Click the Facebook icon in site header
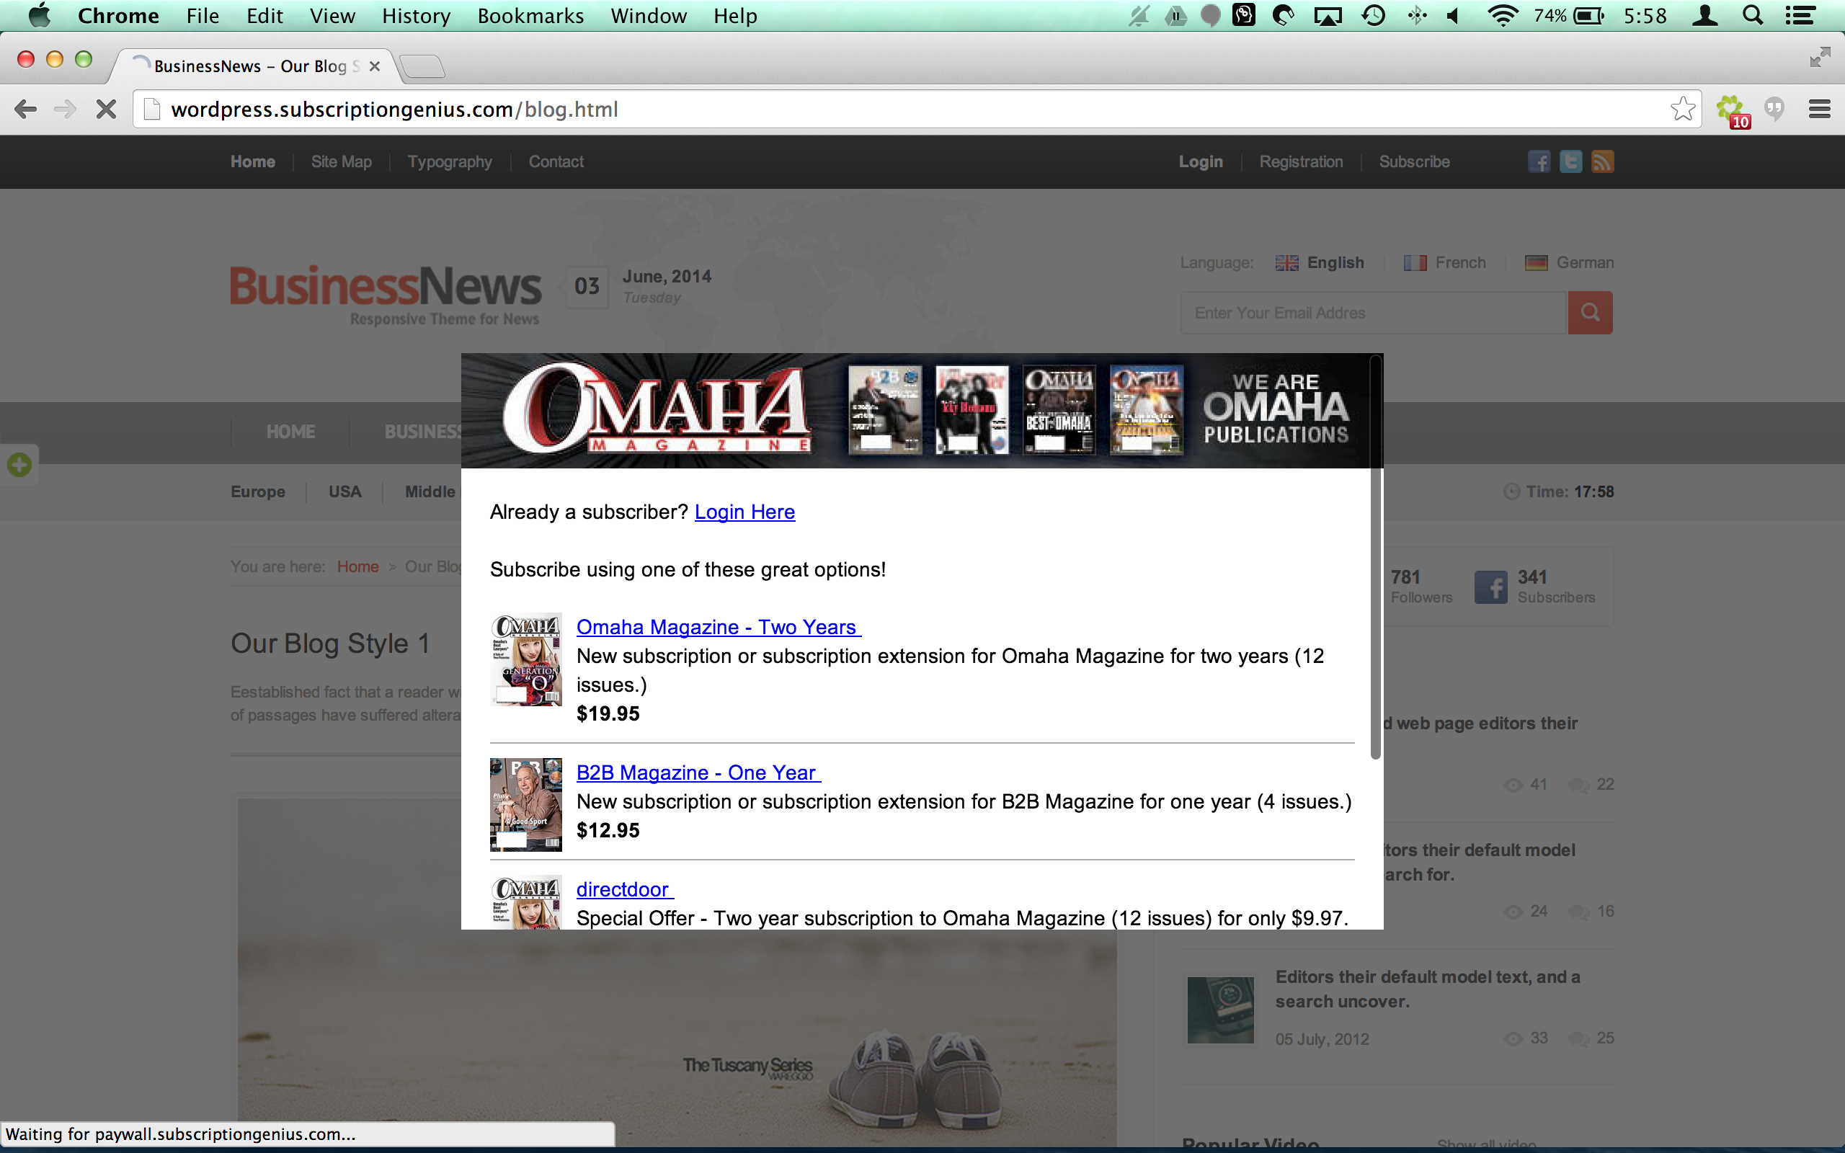The image size is (1845, 1153). [x=1539, y=161]
